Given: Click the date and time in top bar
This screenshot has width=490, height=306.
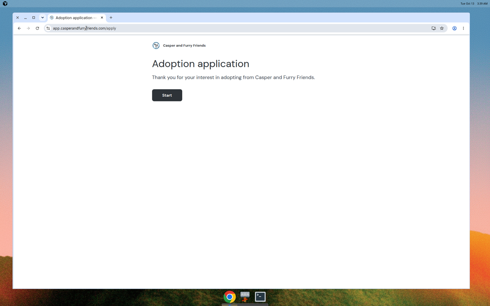Looking at the screenshot, I should click(x=474, y=3).
